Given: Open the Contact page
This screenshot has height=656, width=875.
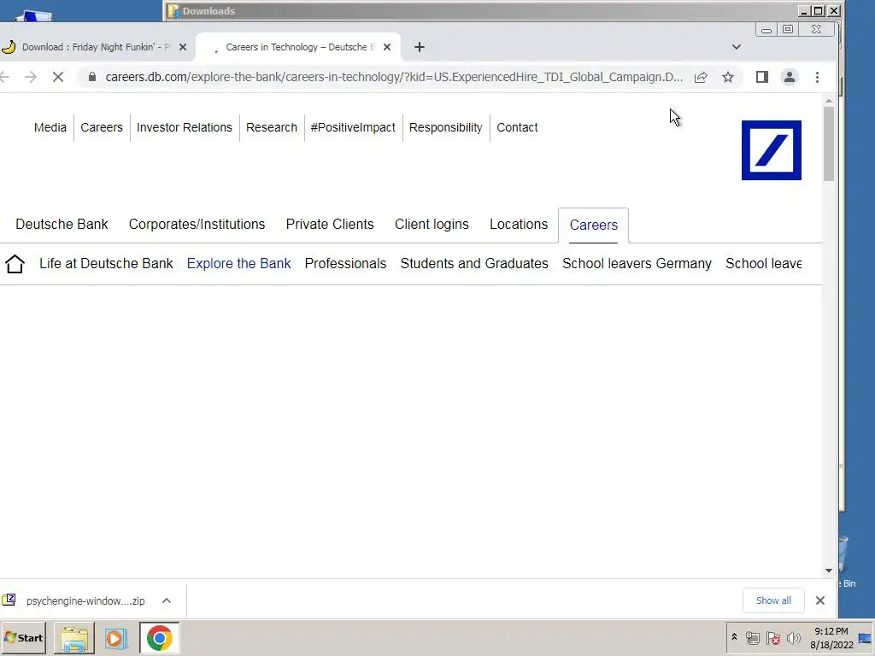Looking at the screenshot, I should coord(517,128).
